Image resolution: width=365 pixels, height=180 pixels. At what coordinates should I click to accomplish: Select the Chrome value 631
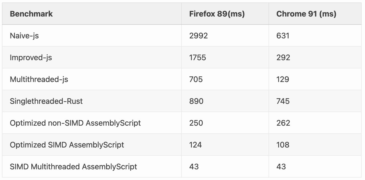(283, 36)
